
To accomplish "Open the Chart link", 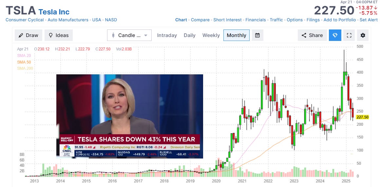I will pos(181,20).
